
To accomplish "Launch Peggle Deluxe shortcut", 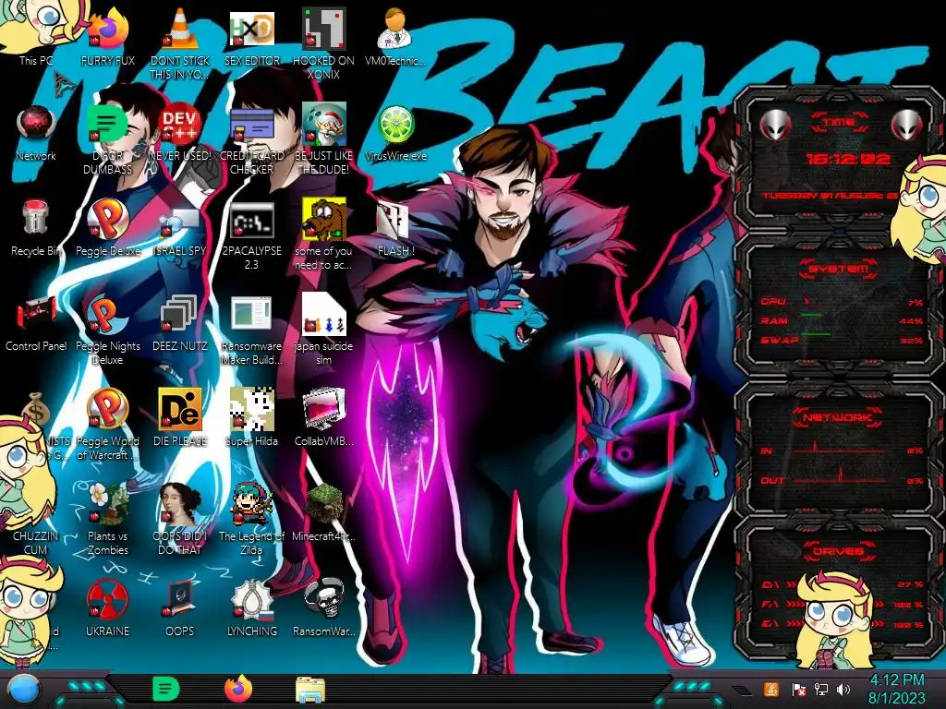I will pos(108,220).
